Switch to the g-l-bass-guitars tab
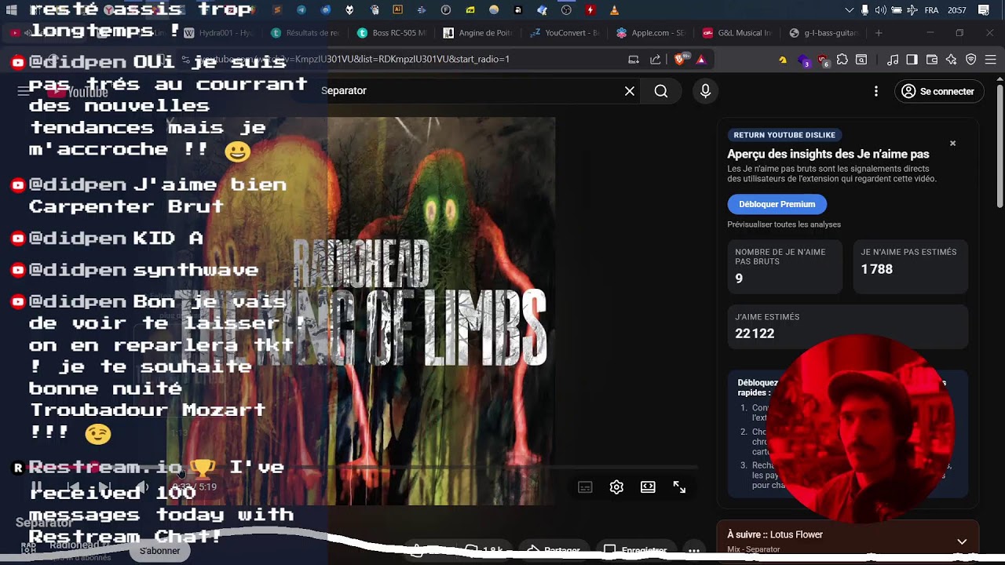Viewport: 1005px width, 565px height. [824, 33]
